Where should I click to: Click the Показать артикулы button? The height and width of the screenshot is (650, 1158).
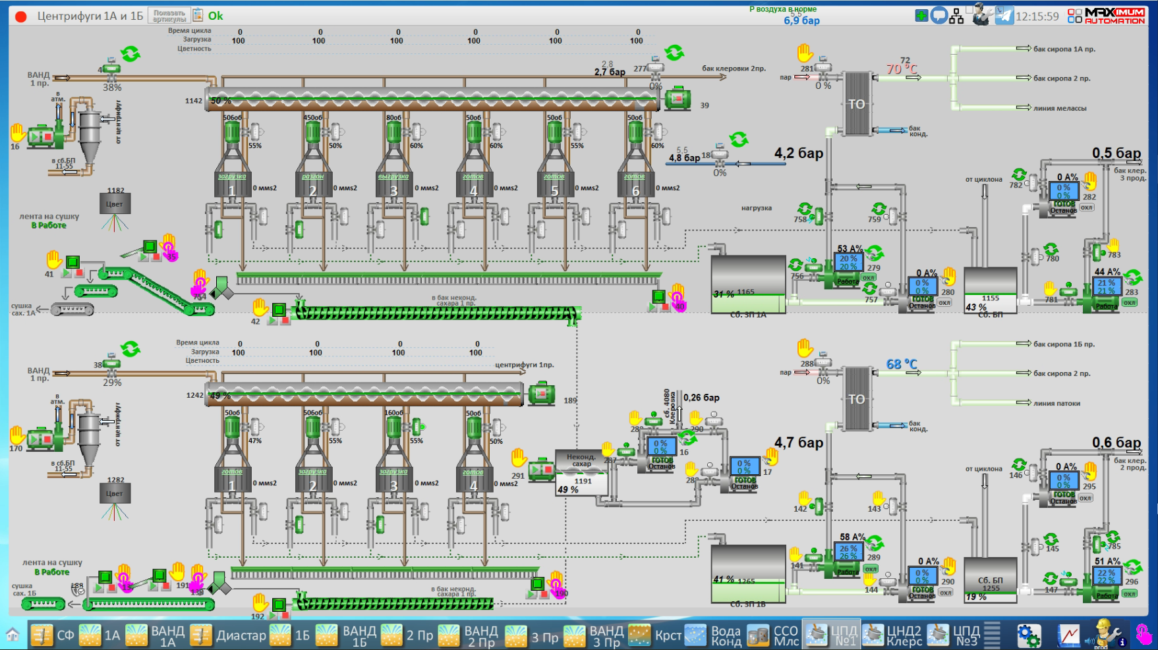(x=169, y=16)
